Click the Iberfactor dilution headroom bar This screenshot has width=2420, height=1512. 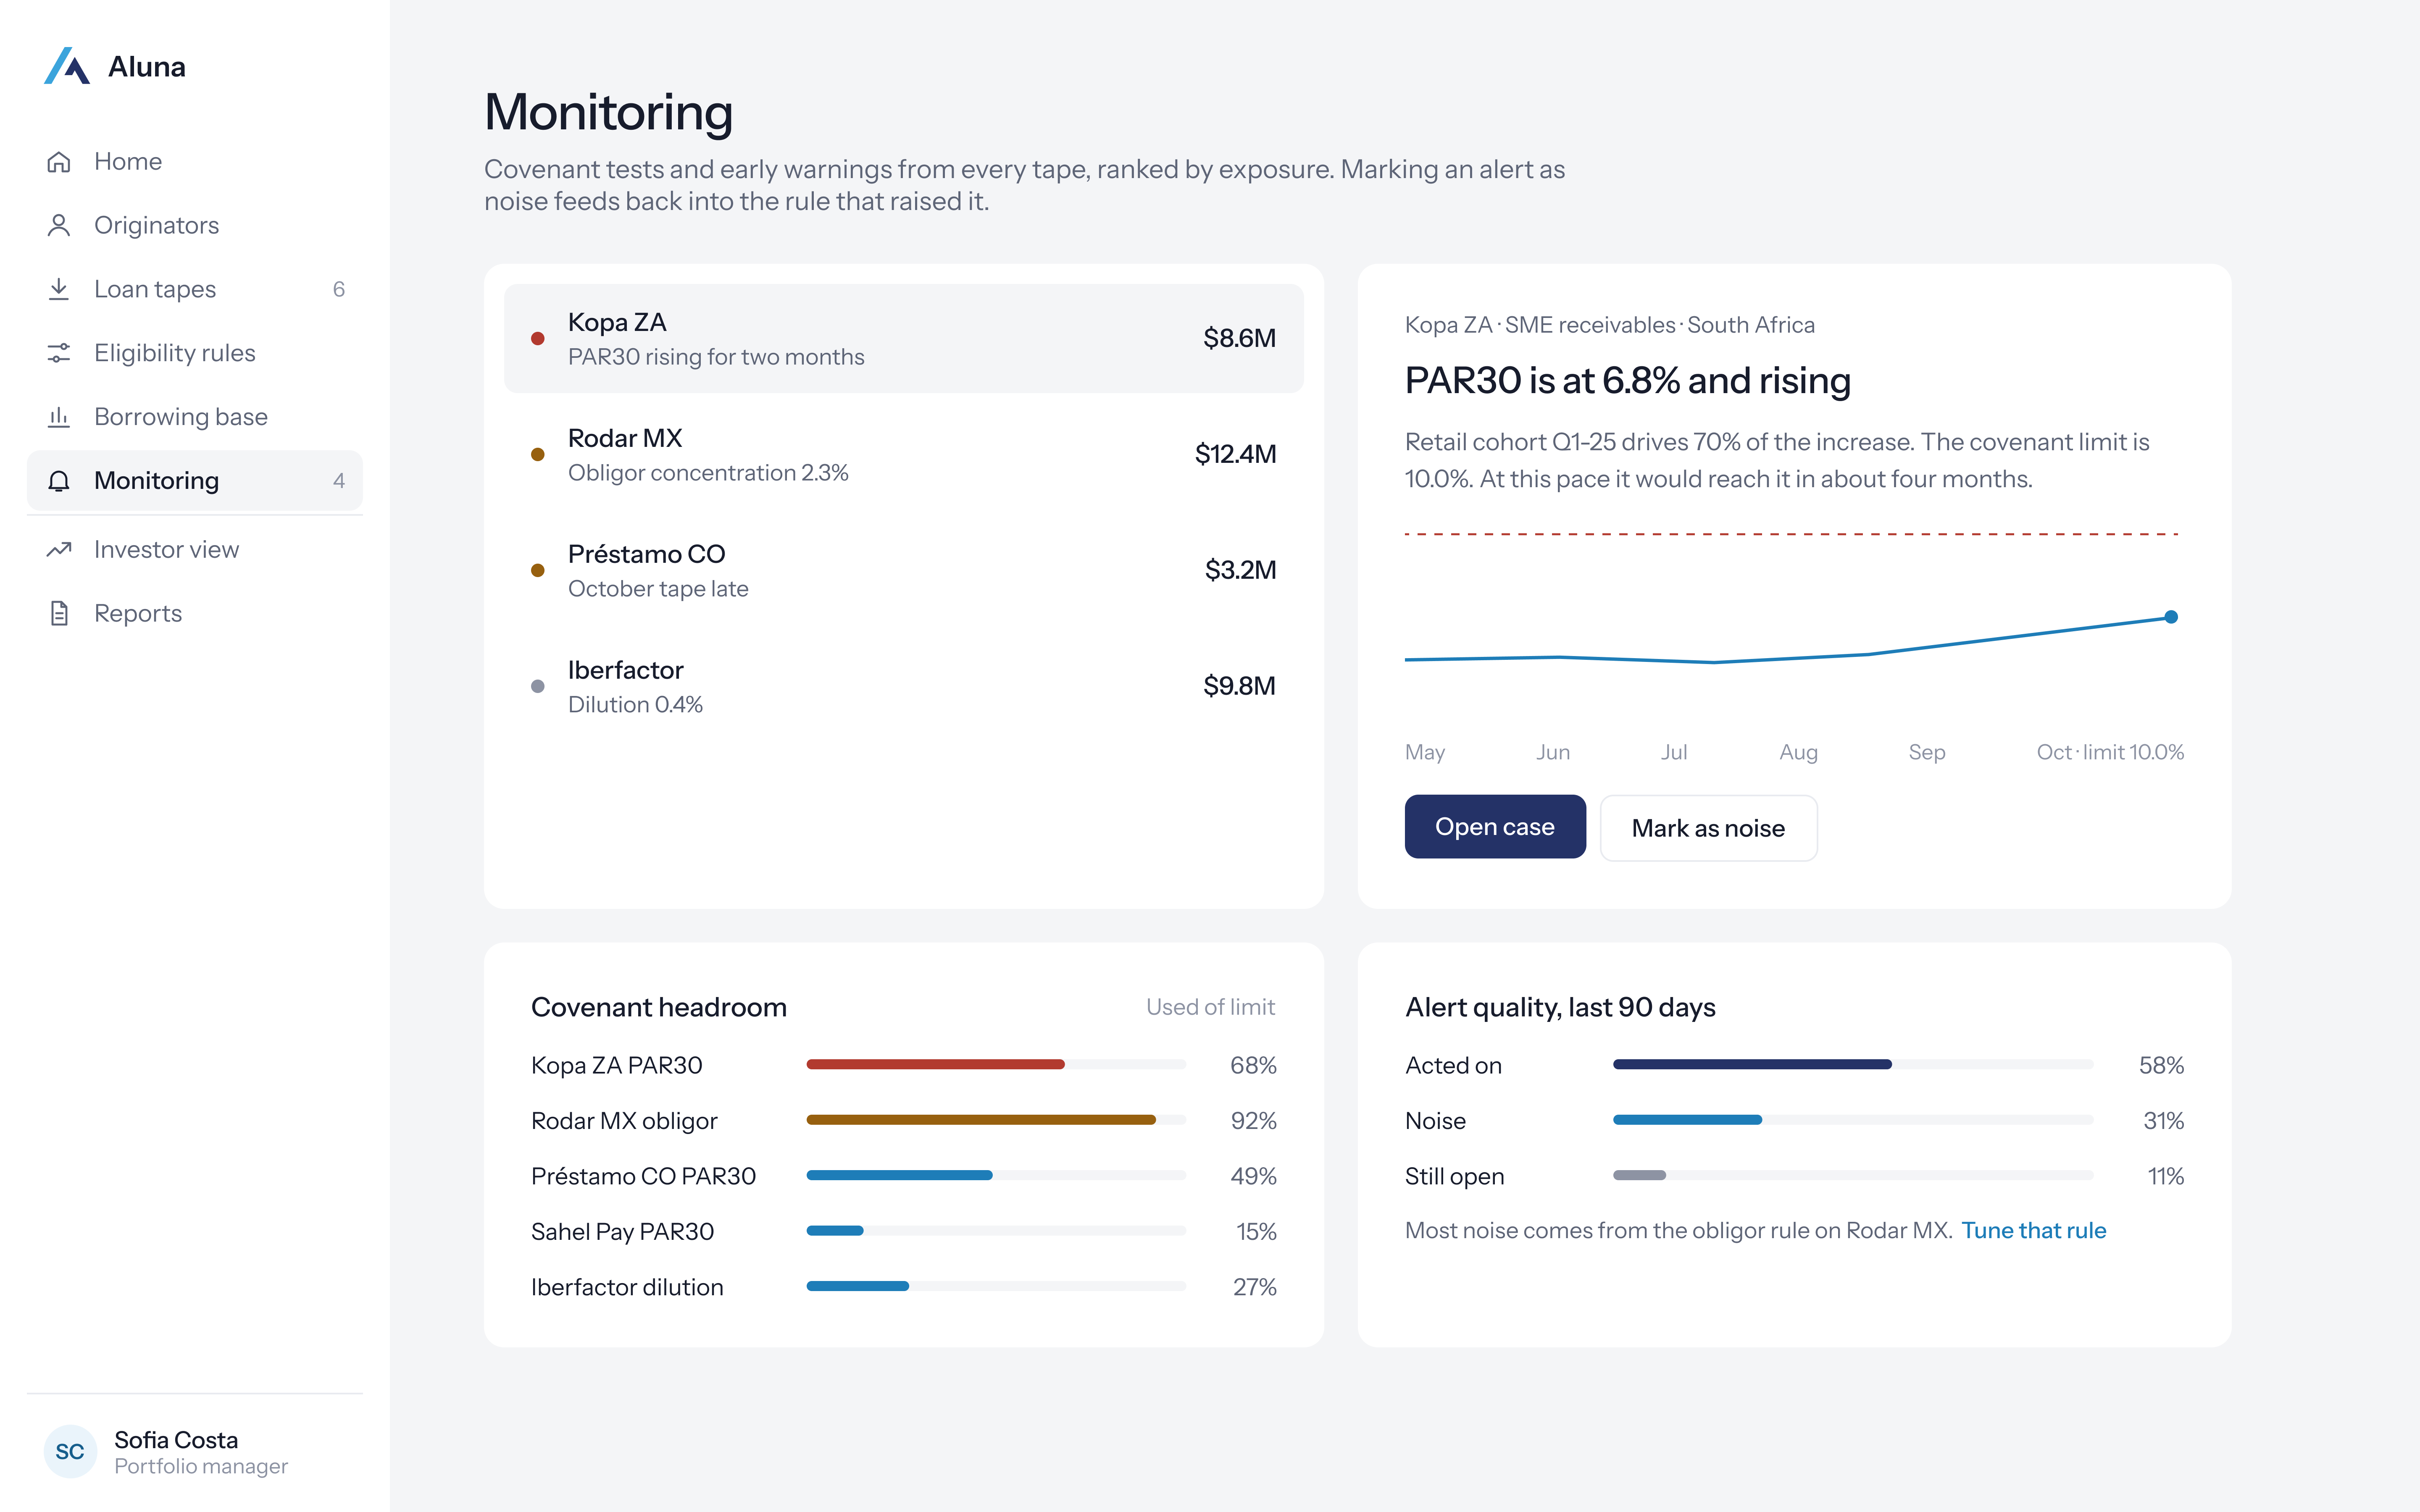[996, 1286]
